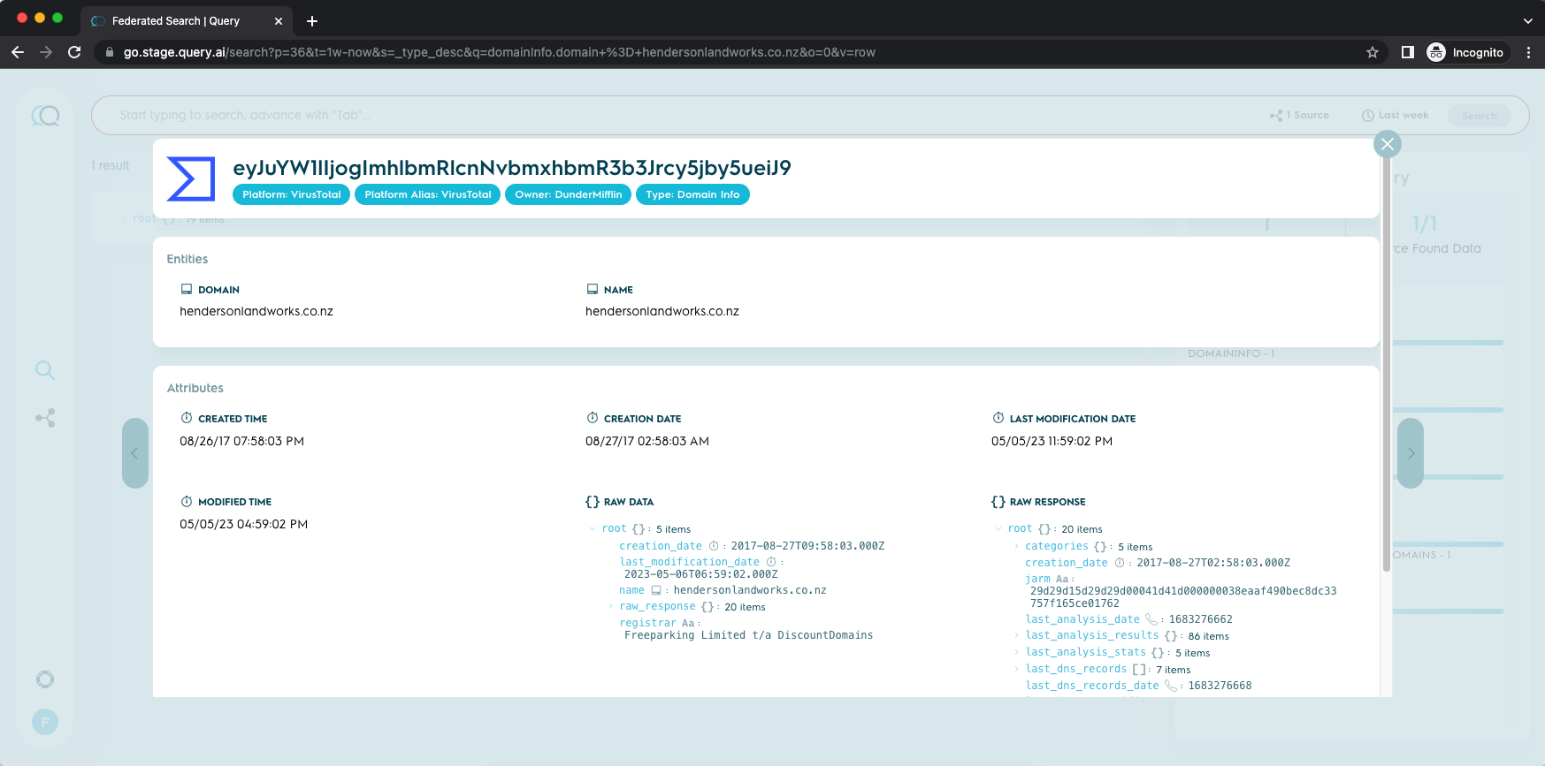Click last_analysis_date key in Raw Response
This screenshot has width=1545, height=766.
[x=1082, y=619]
